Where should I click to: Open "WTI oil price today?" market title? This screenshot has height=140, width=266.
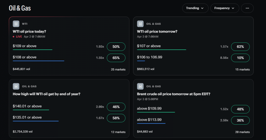[29, 31]
